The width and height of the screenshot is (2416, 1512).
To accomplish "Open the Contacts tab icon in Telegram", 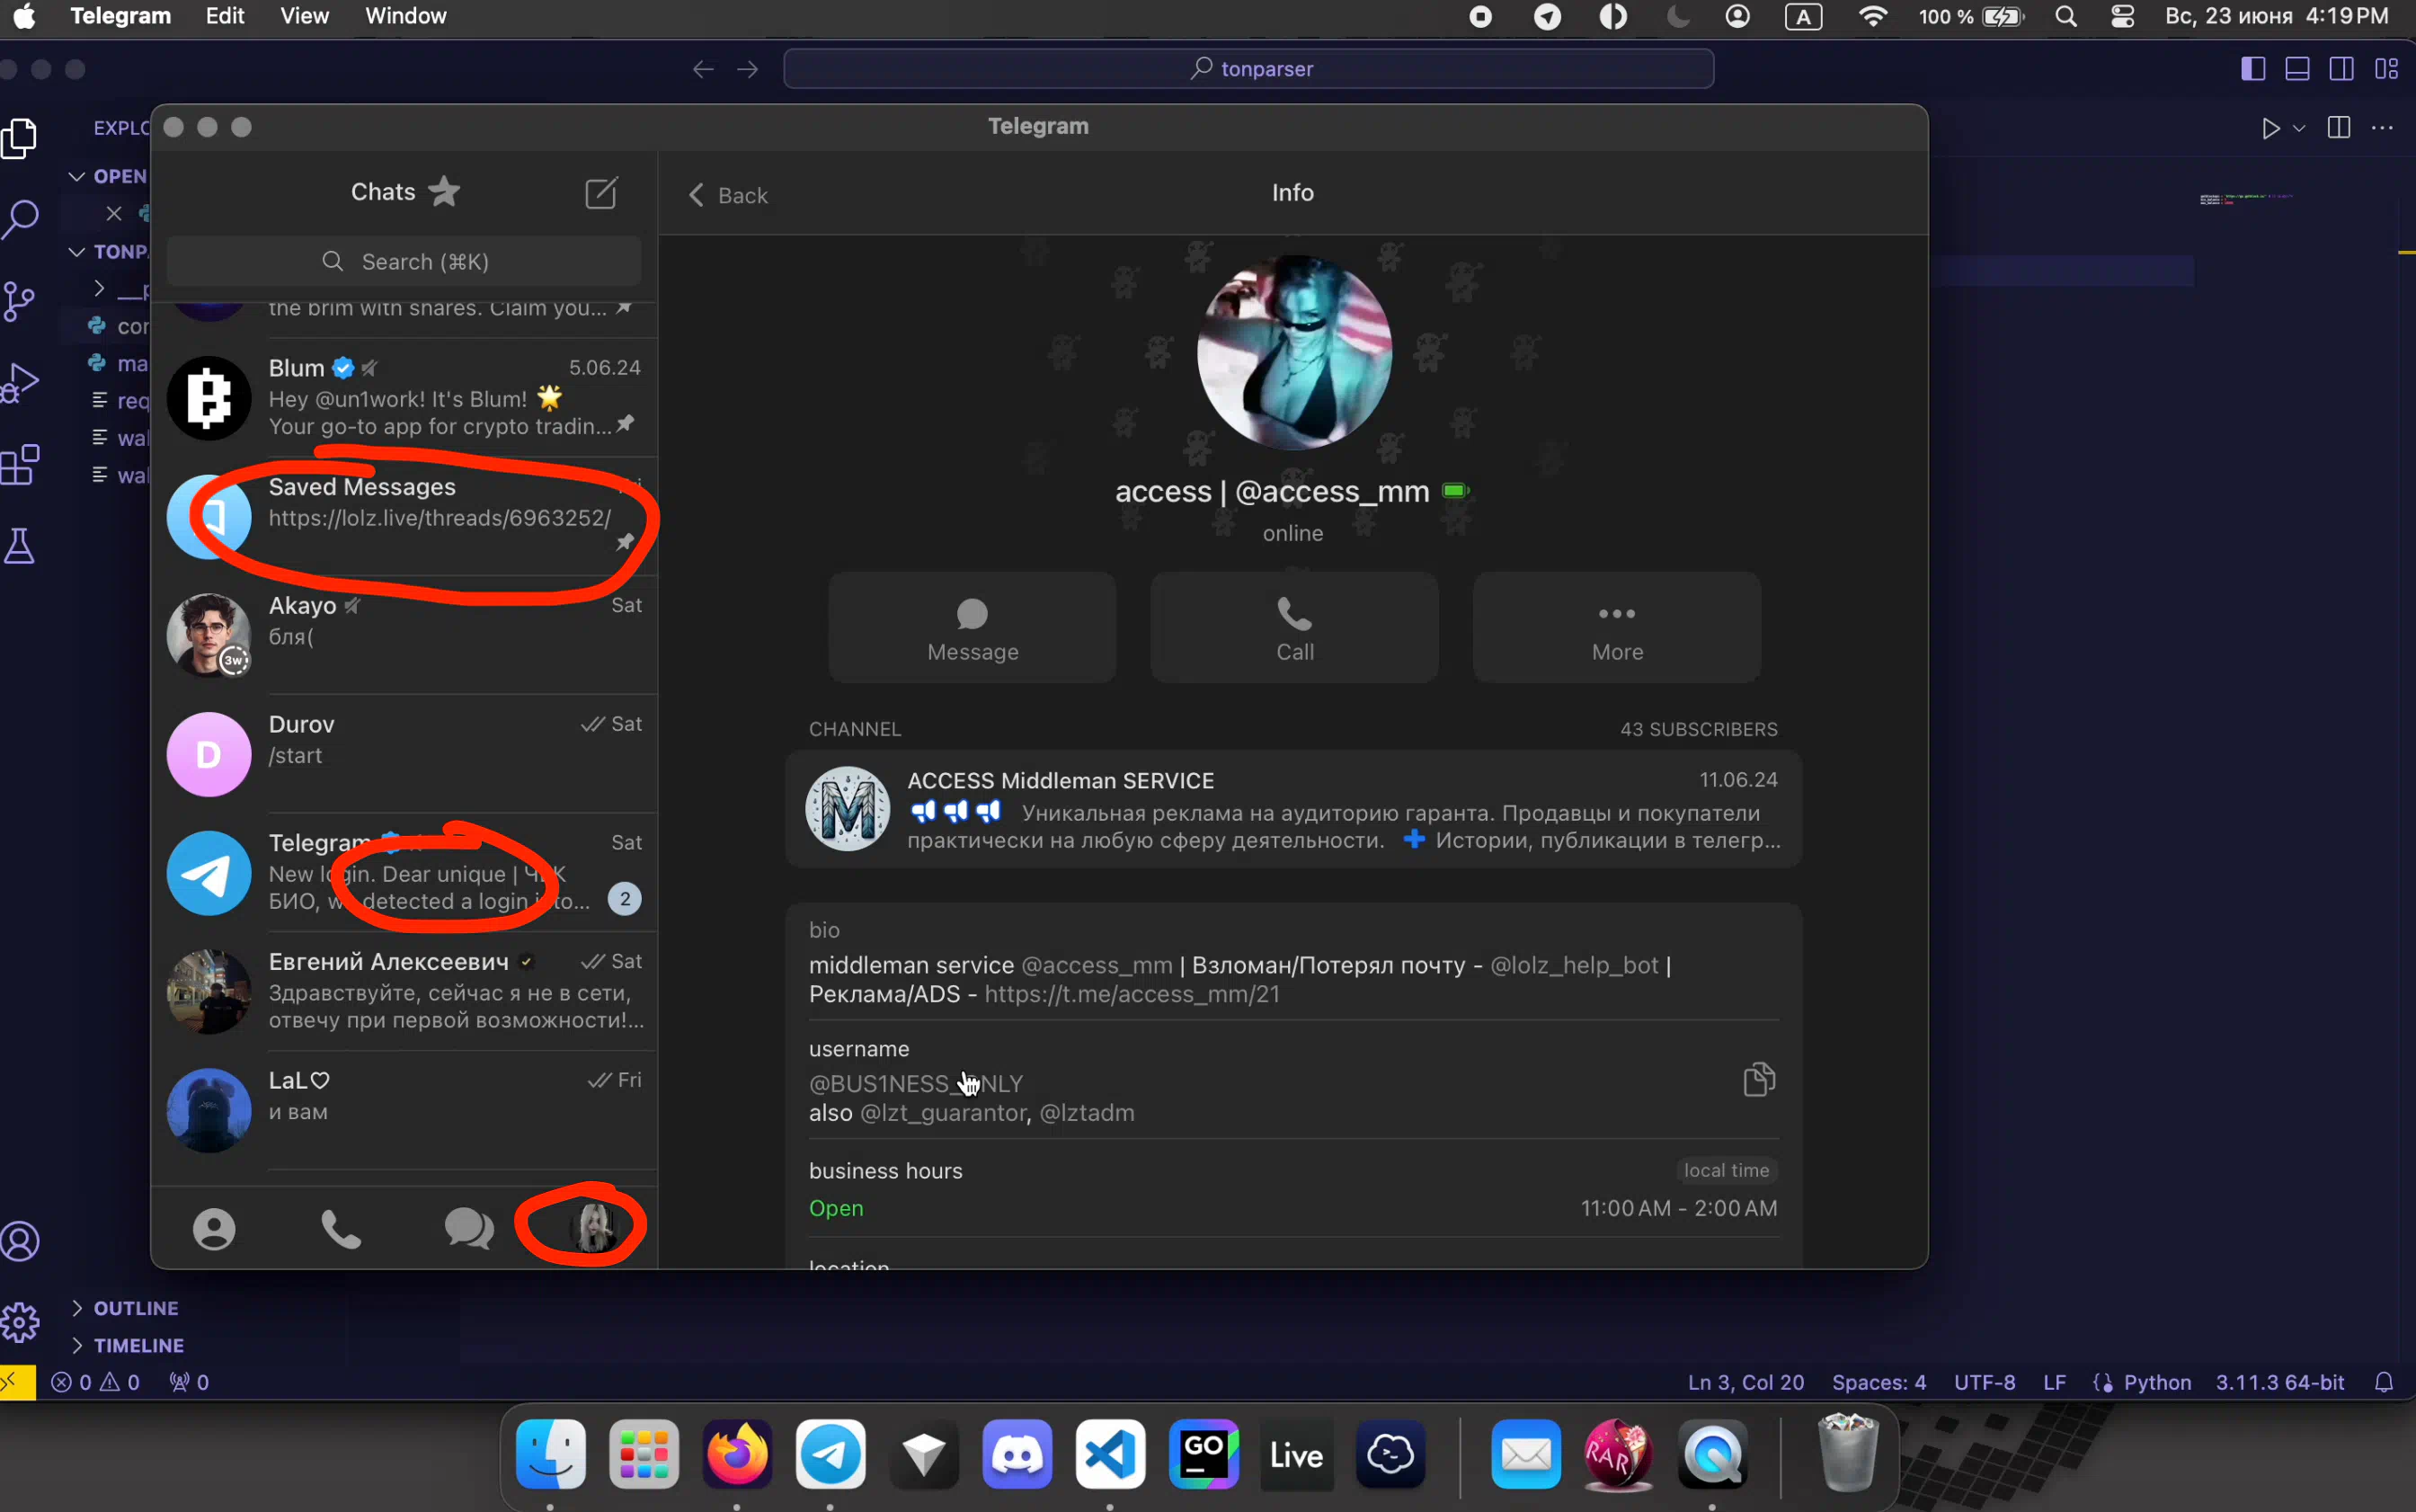I will (214, 1229).
